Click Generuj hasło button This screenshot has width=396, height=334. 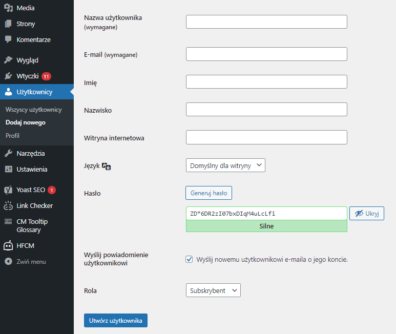(x=209, y=193)
